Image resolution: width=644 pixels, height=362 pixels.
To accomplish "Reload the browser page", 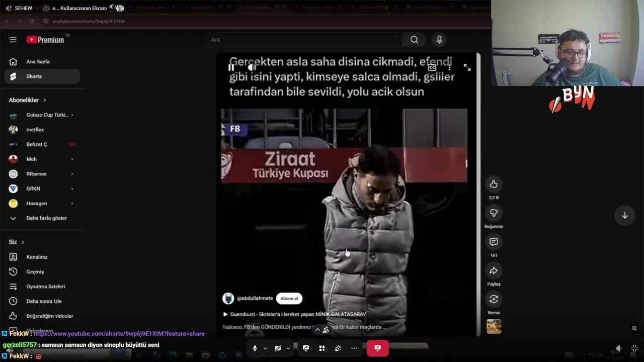I will pyautogui.click(x=31, y=21).
